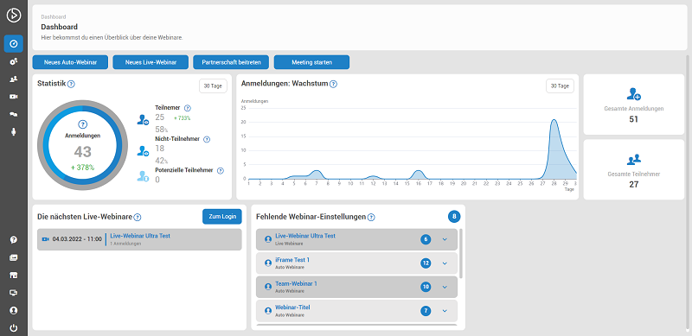This screenshot has height=336, width=692.
Task: Select the video camera icon in sidebar
Action: 13,97
